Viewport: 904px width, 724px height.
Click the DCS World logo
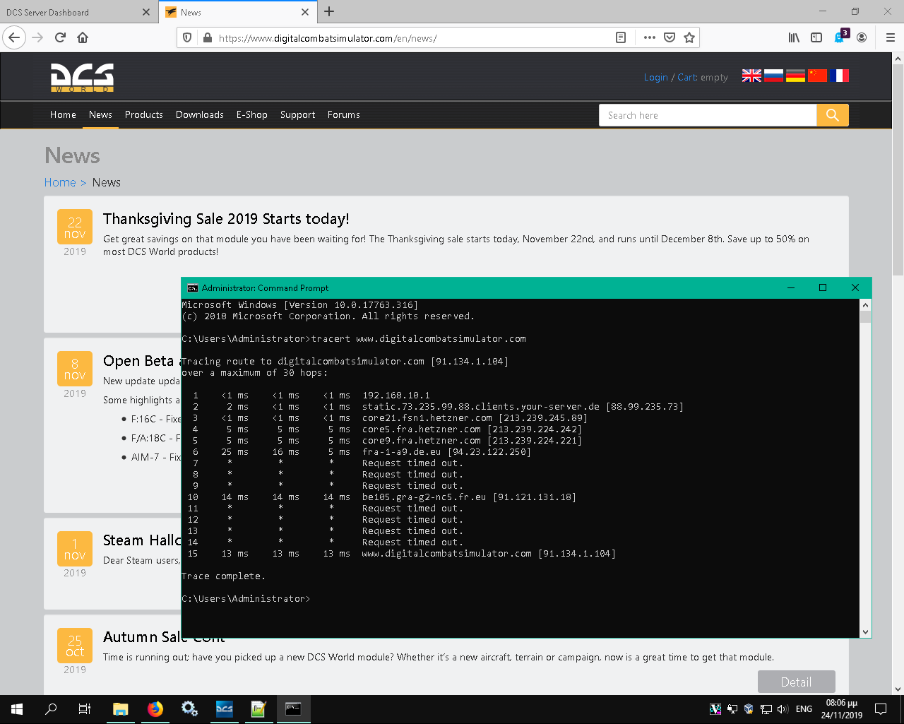pyautogui.click(x=82, y=78)
